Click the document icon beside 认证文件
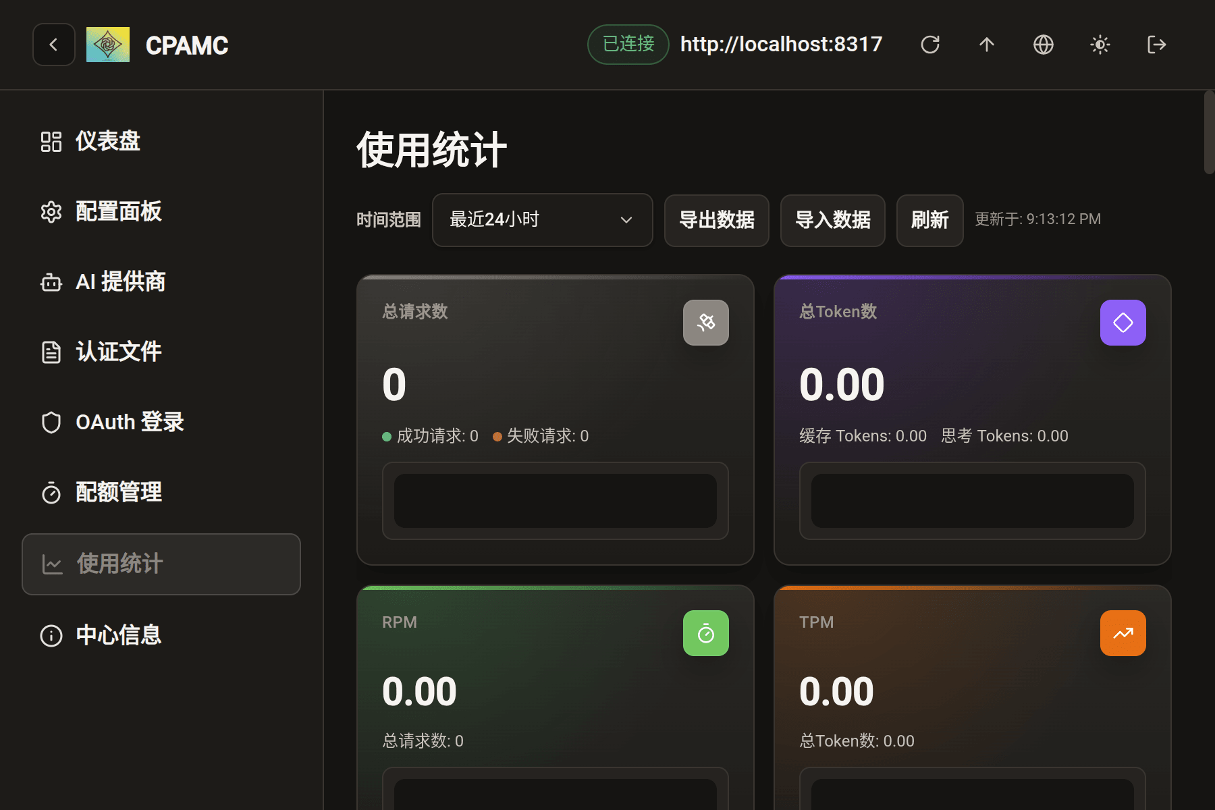 51,352
